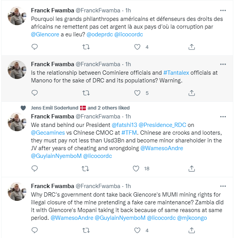Like the French tweet showing 4 likes
This screenshot has width=236, height=238.
click(x=137, y=47)
